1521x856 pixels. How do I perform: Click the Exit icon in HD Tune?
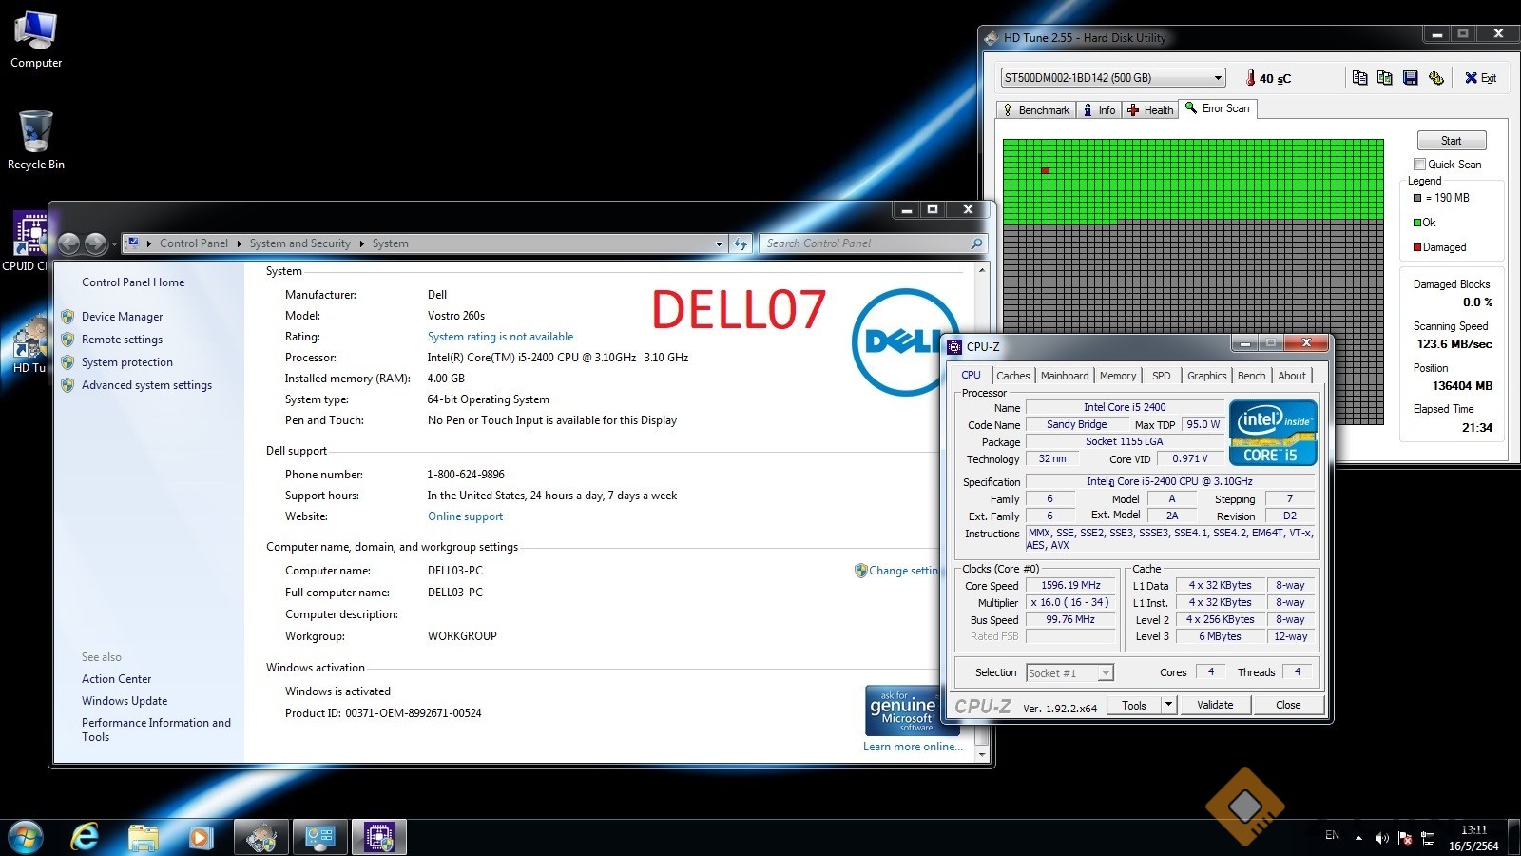coord(1480,78)
